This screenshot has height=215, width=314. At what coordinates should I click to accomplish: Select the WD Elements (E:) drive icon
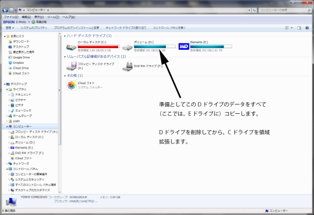pyautogui.click(x=184, y=47)
